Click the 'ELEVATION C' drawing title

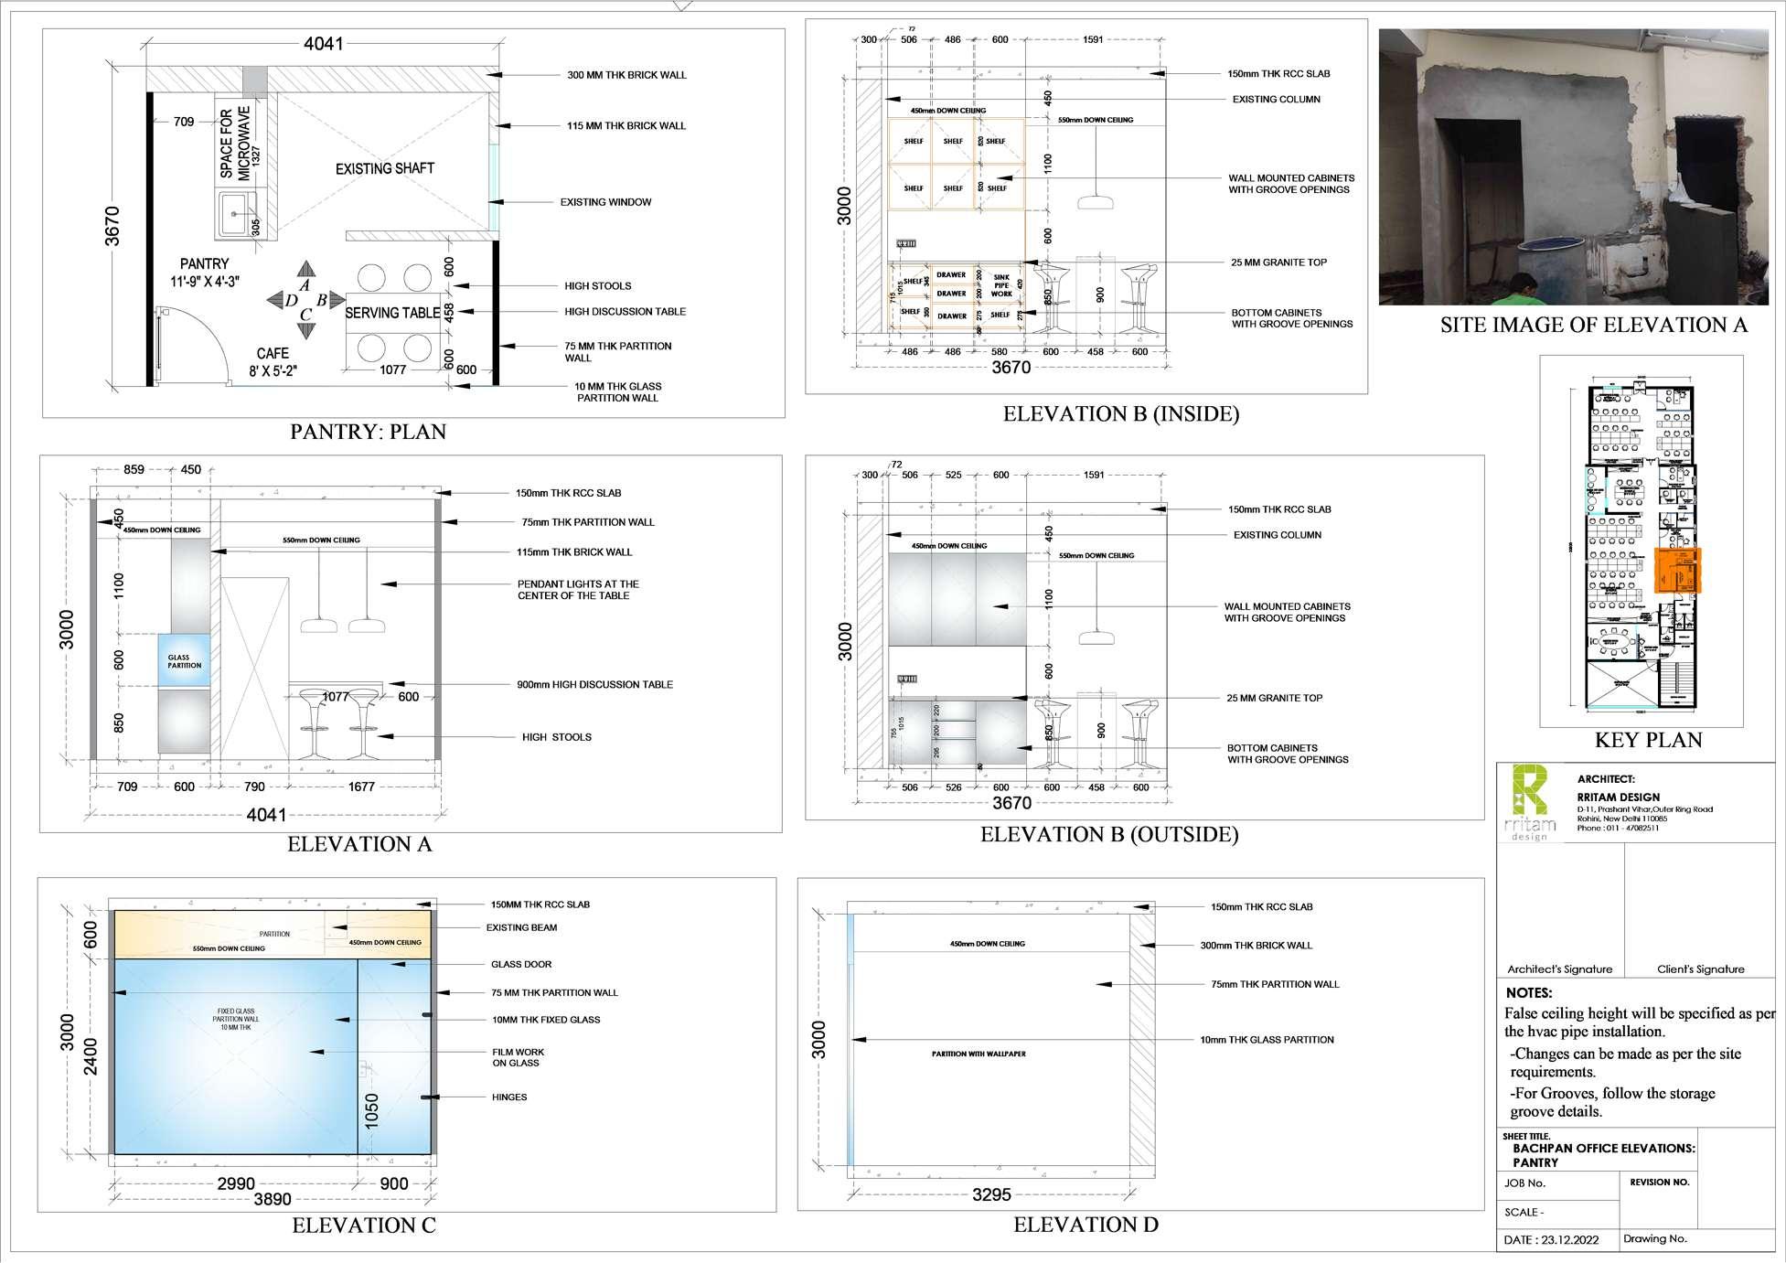(x=363, y=1226)
